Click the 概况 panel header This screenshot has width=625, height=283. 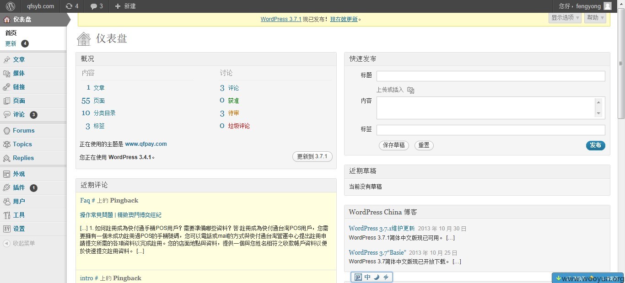tap(206, 59)
